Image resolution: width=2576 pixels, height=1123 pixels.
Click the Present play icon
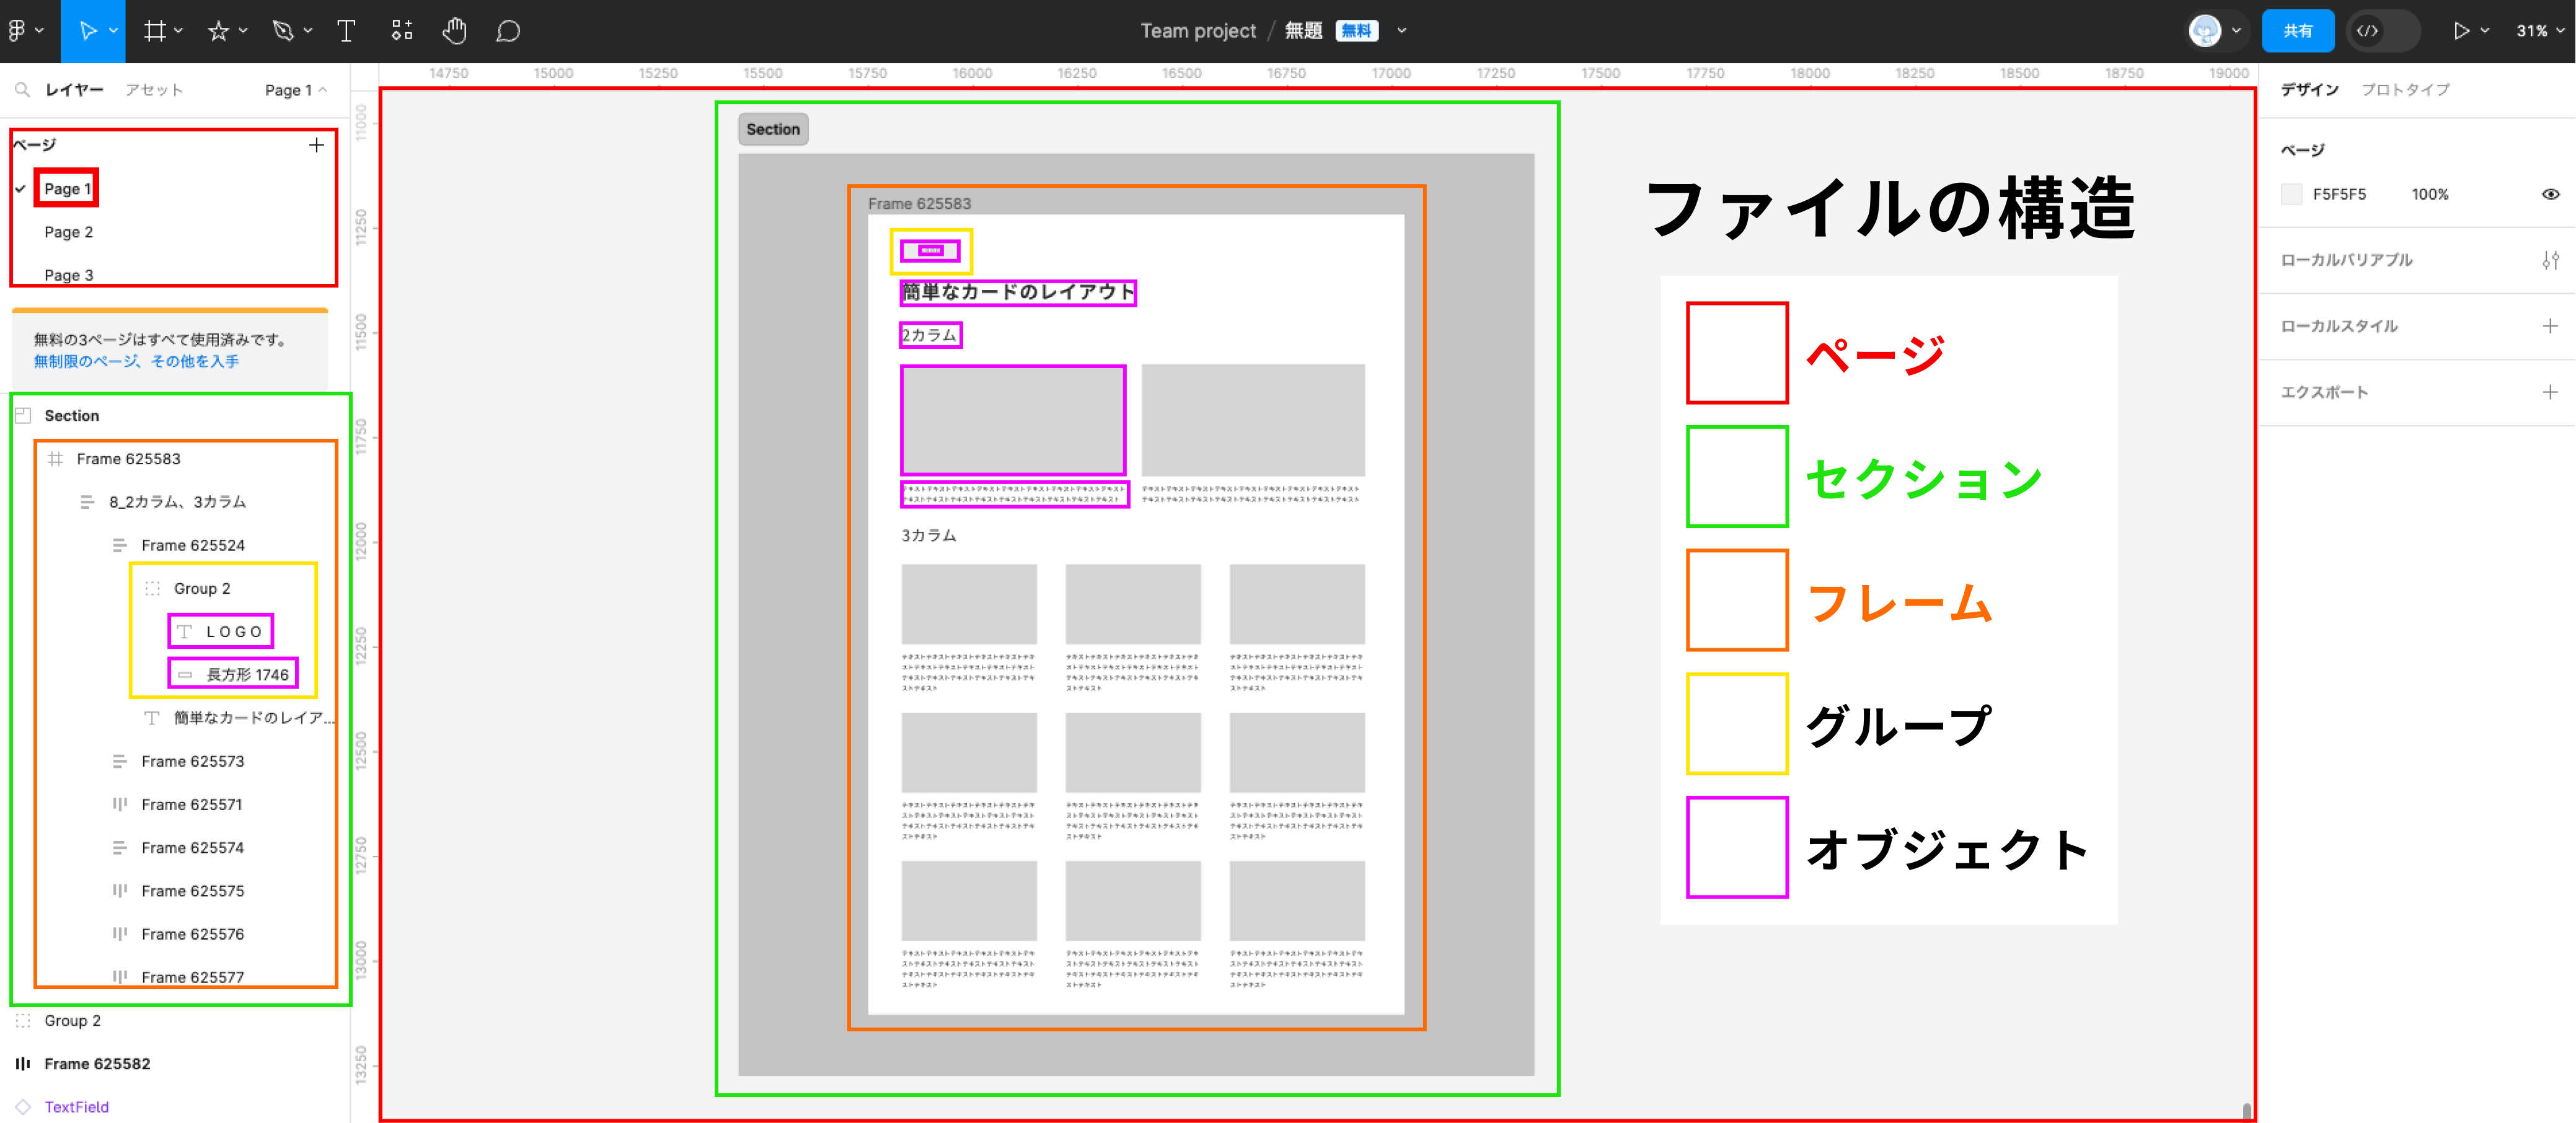pyautogui.click(x=2461, y=31)
